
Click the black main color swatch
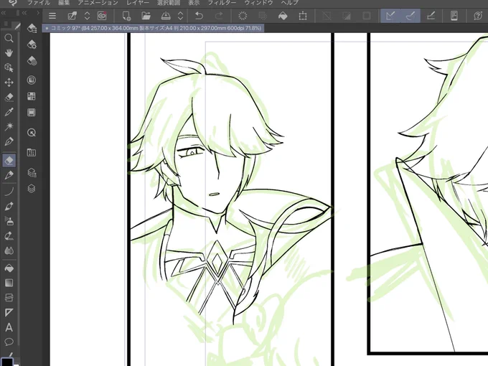pyautogui.click(x=7, y=362)
